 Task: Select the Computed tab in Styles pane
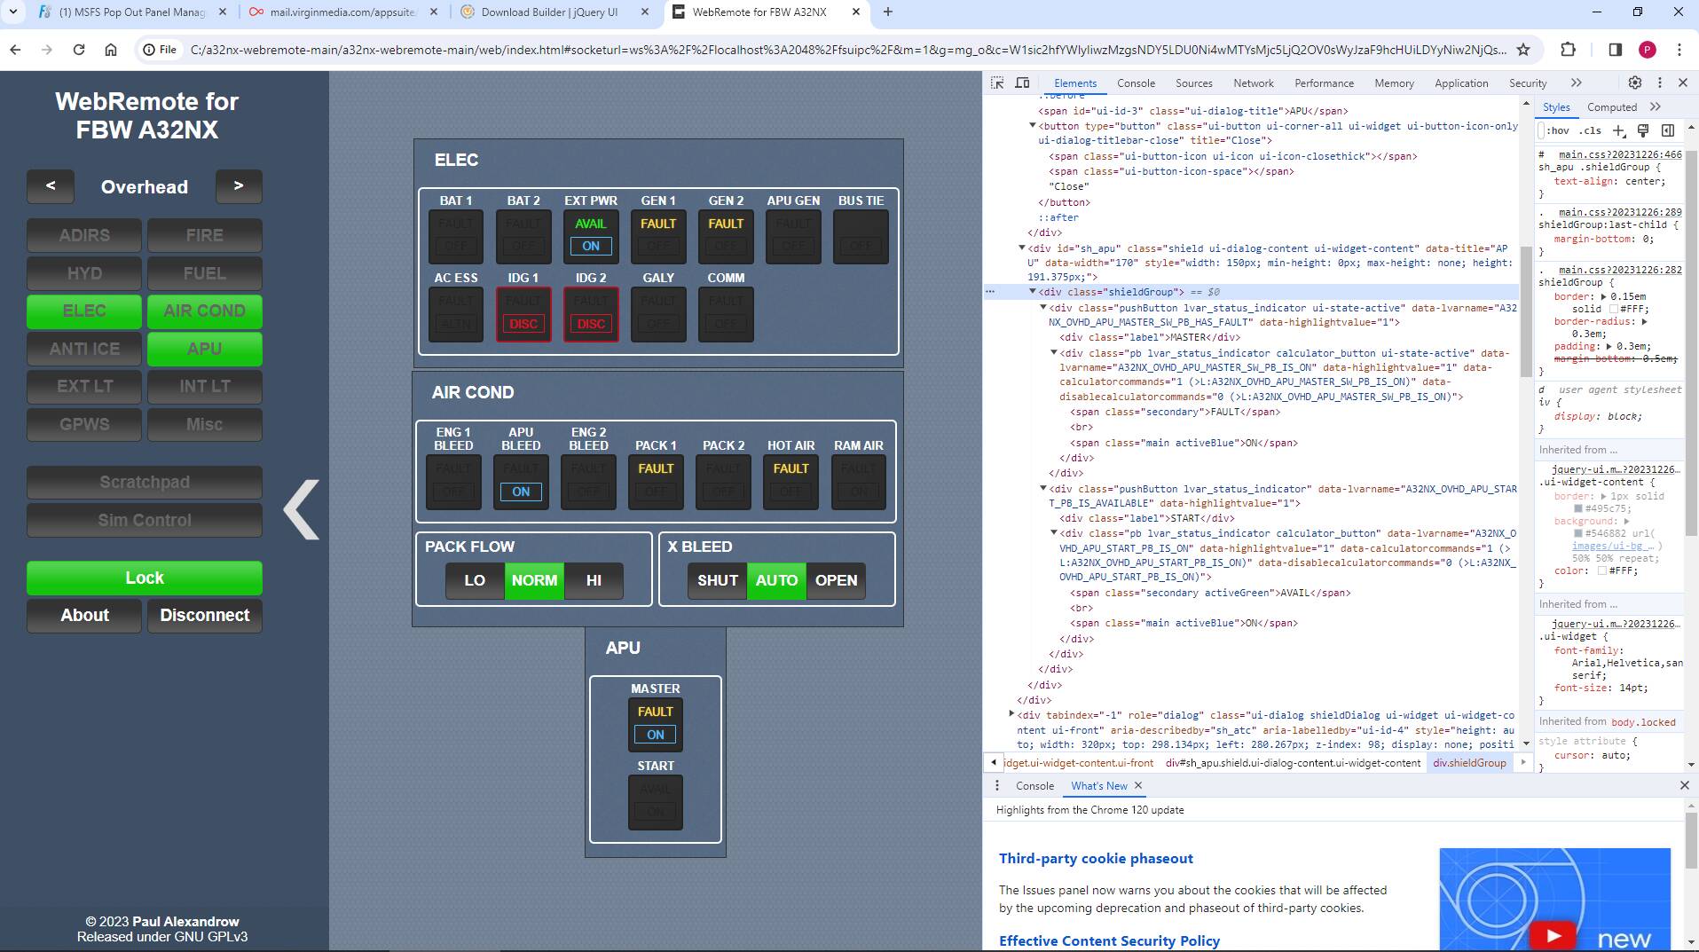[x=1611, y=106]
